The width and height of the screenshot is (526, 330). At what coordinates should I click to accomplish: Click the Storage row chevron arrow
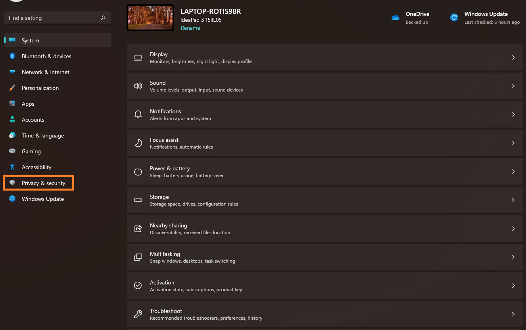(513, 200)
